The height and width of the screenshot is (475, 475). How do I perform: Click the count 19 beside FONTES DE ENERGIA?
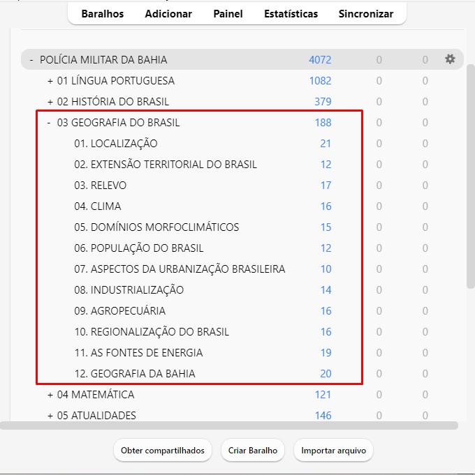326,353
